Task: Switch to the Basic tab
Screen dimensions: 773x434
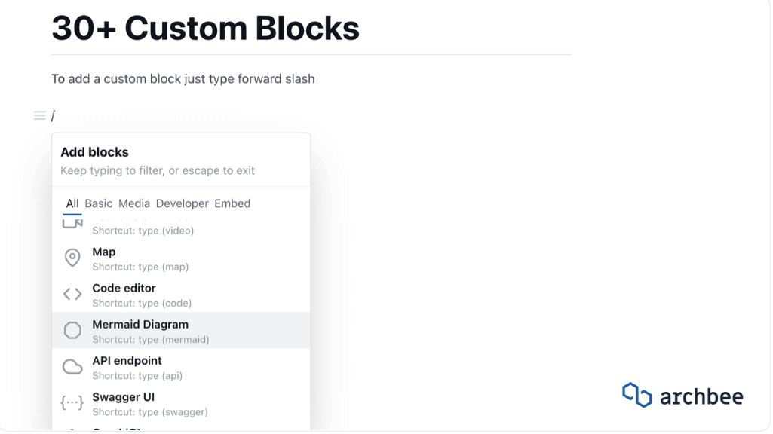Action: click(x=97, y=203)
